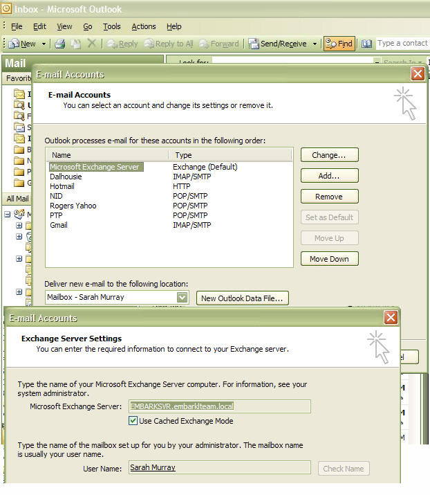This screenshot has height=495, width=430.
Task: Click the Set as Default button
Action: [330, 217]
